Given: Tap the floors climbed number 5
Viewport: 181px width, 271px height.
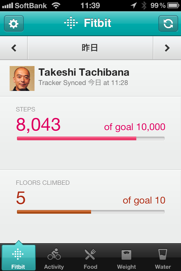Looking at the screenshot, I should (x=21, y=198).
